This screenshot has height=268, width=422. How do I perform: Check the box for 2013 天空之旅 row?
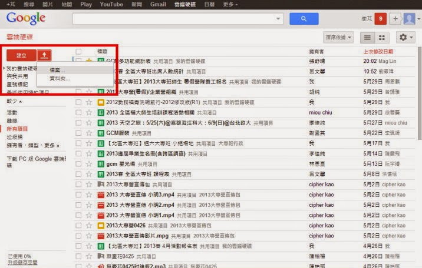click(x=78, y=123)
